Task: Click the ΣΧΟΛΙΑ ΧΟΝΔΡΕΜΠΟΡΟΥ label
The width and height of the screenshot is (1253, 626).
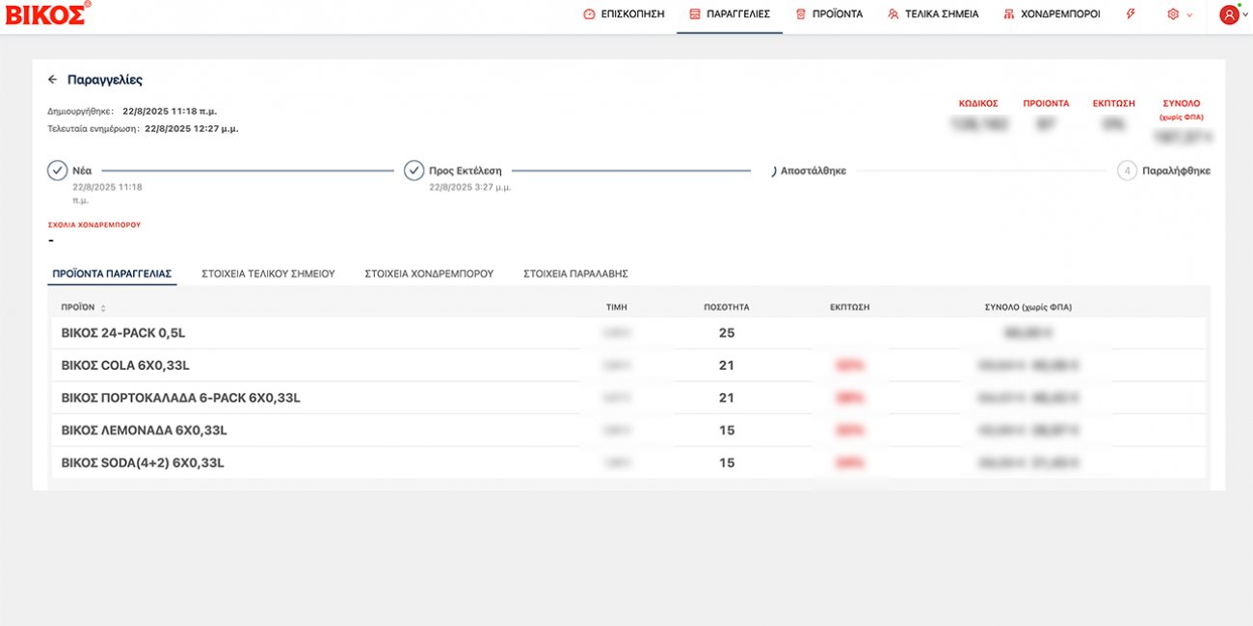Action: [x=94, y=224]
